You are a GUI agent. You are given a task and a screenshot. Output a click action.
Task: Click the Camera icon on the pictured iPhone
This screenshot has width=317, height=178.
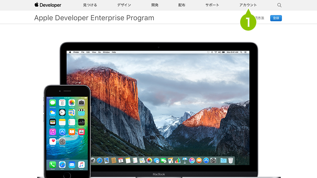point(81,103)
